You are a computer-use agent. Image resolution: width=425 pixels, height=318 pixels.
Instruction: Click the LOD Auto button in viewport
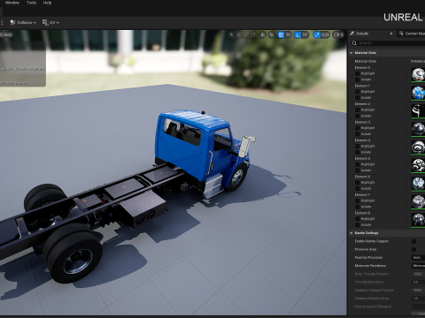tap(6, 34)
